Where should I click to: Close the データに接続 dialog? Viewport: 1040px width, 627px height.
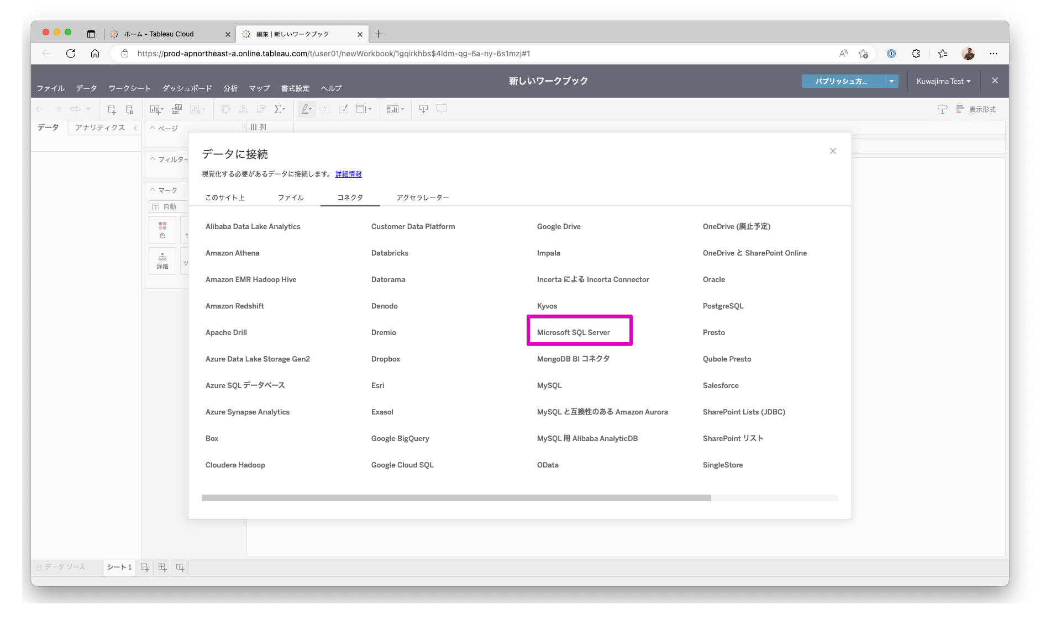833,151
